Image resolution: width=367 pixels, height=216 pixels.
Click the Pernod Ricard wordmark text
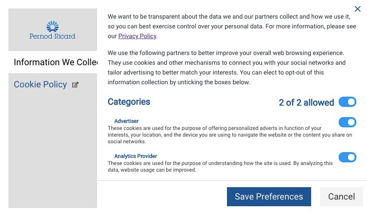click(x=52, y=36)
